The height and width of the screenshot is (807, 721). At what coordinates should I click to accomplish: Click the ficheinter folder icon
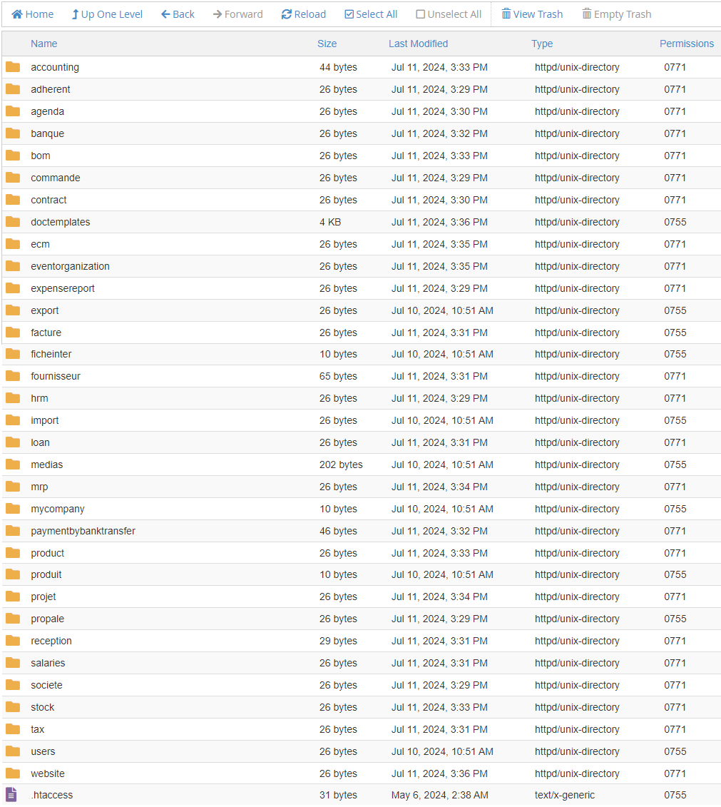13,354
